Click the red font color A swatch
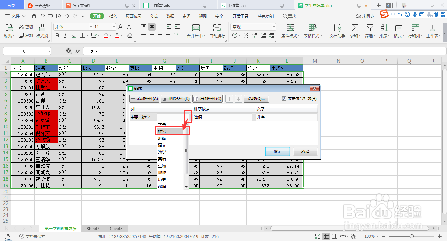 point(117,35)
